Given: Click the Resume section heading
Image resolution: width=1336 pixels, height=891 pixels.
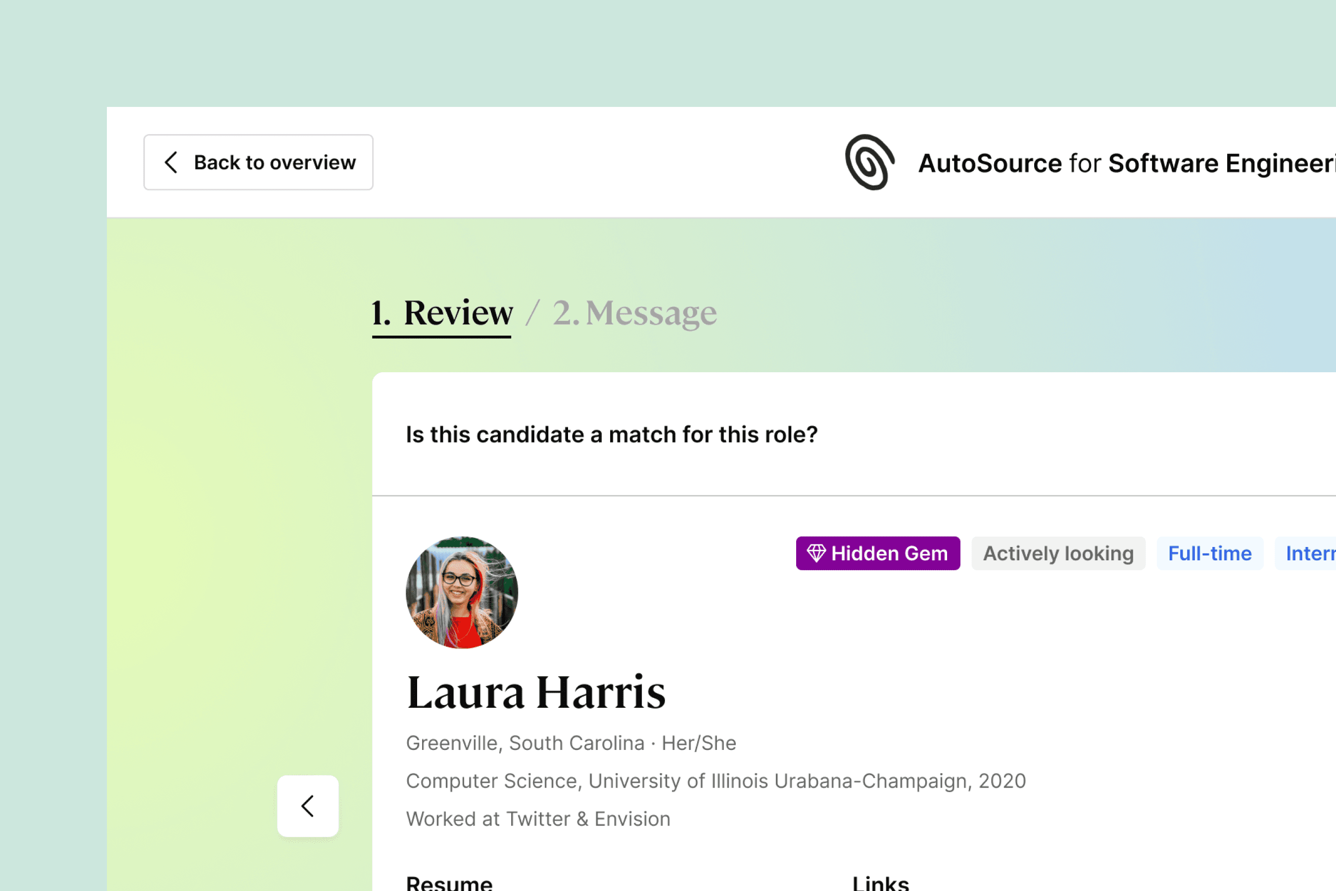Looking at the screenshot, I should coord(449,883).
